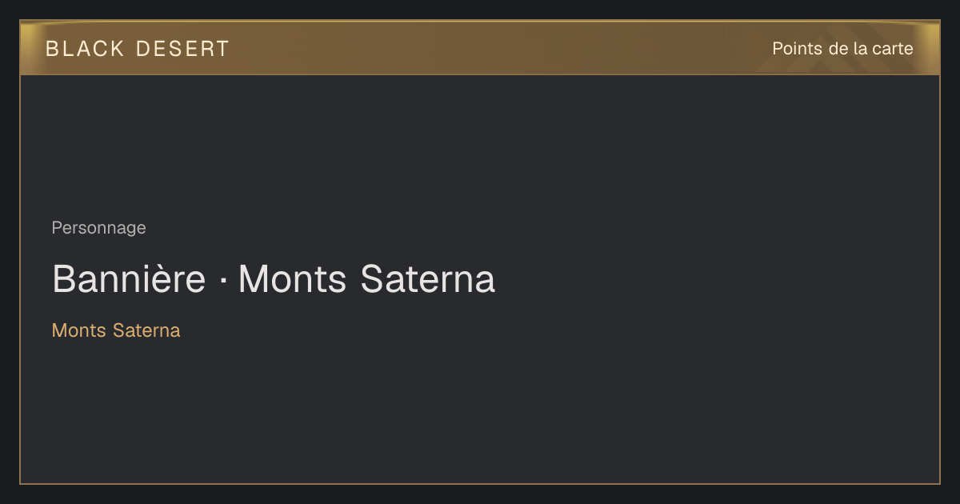This screenshot has width=960, height=504.
Task: Click the empty card area above Personnage
Action: click(480, 144)
